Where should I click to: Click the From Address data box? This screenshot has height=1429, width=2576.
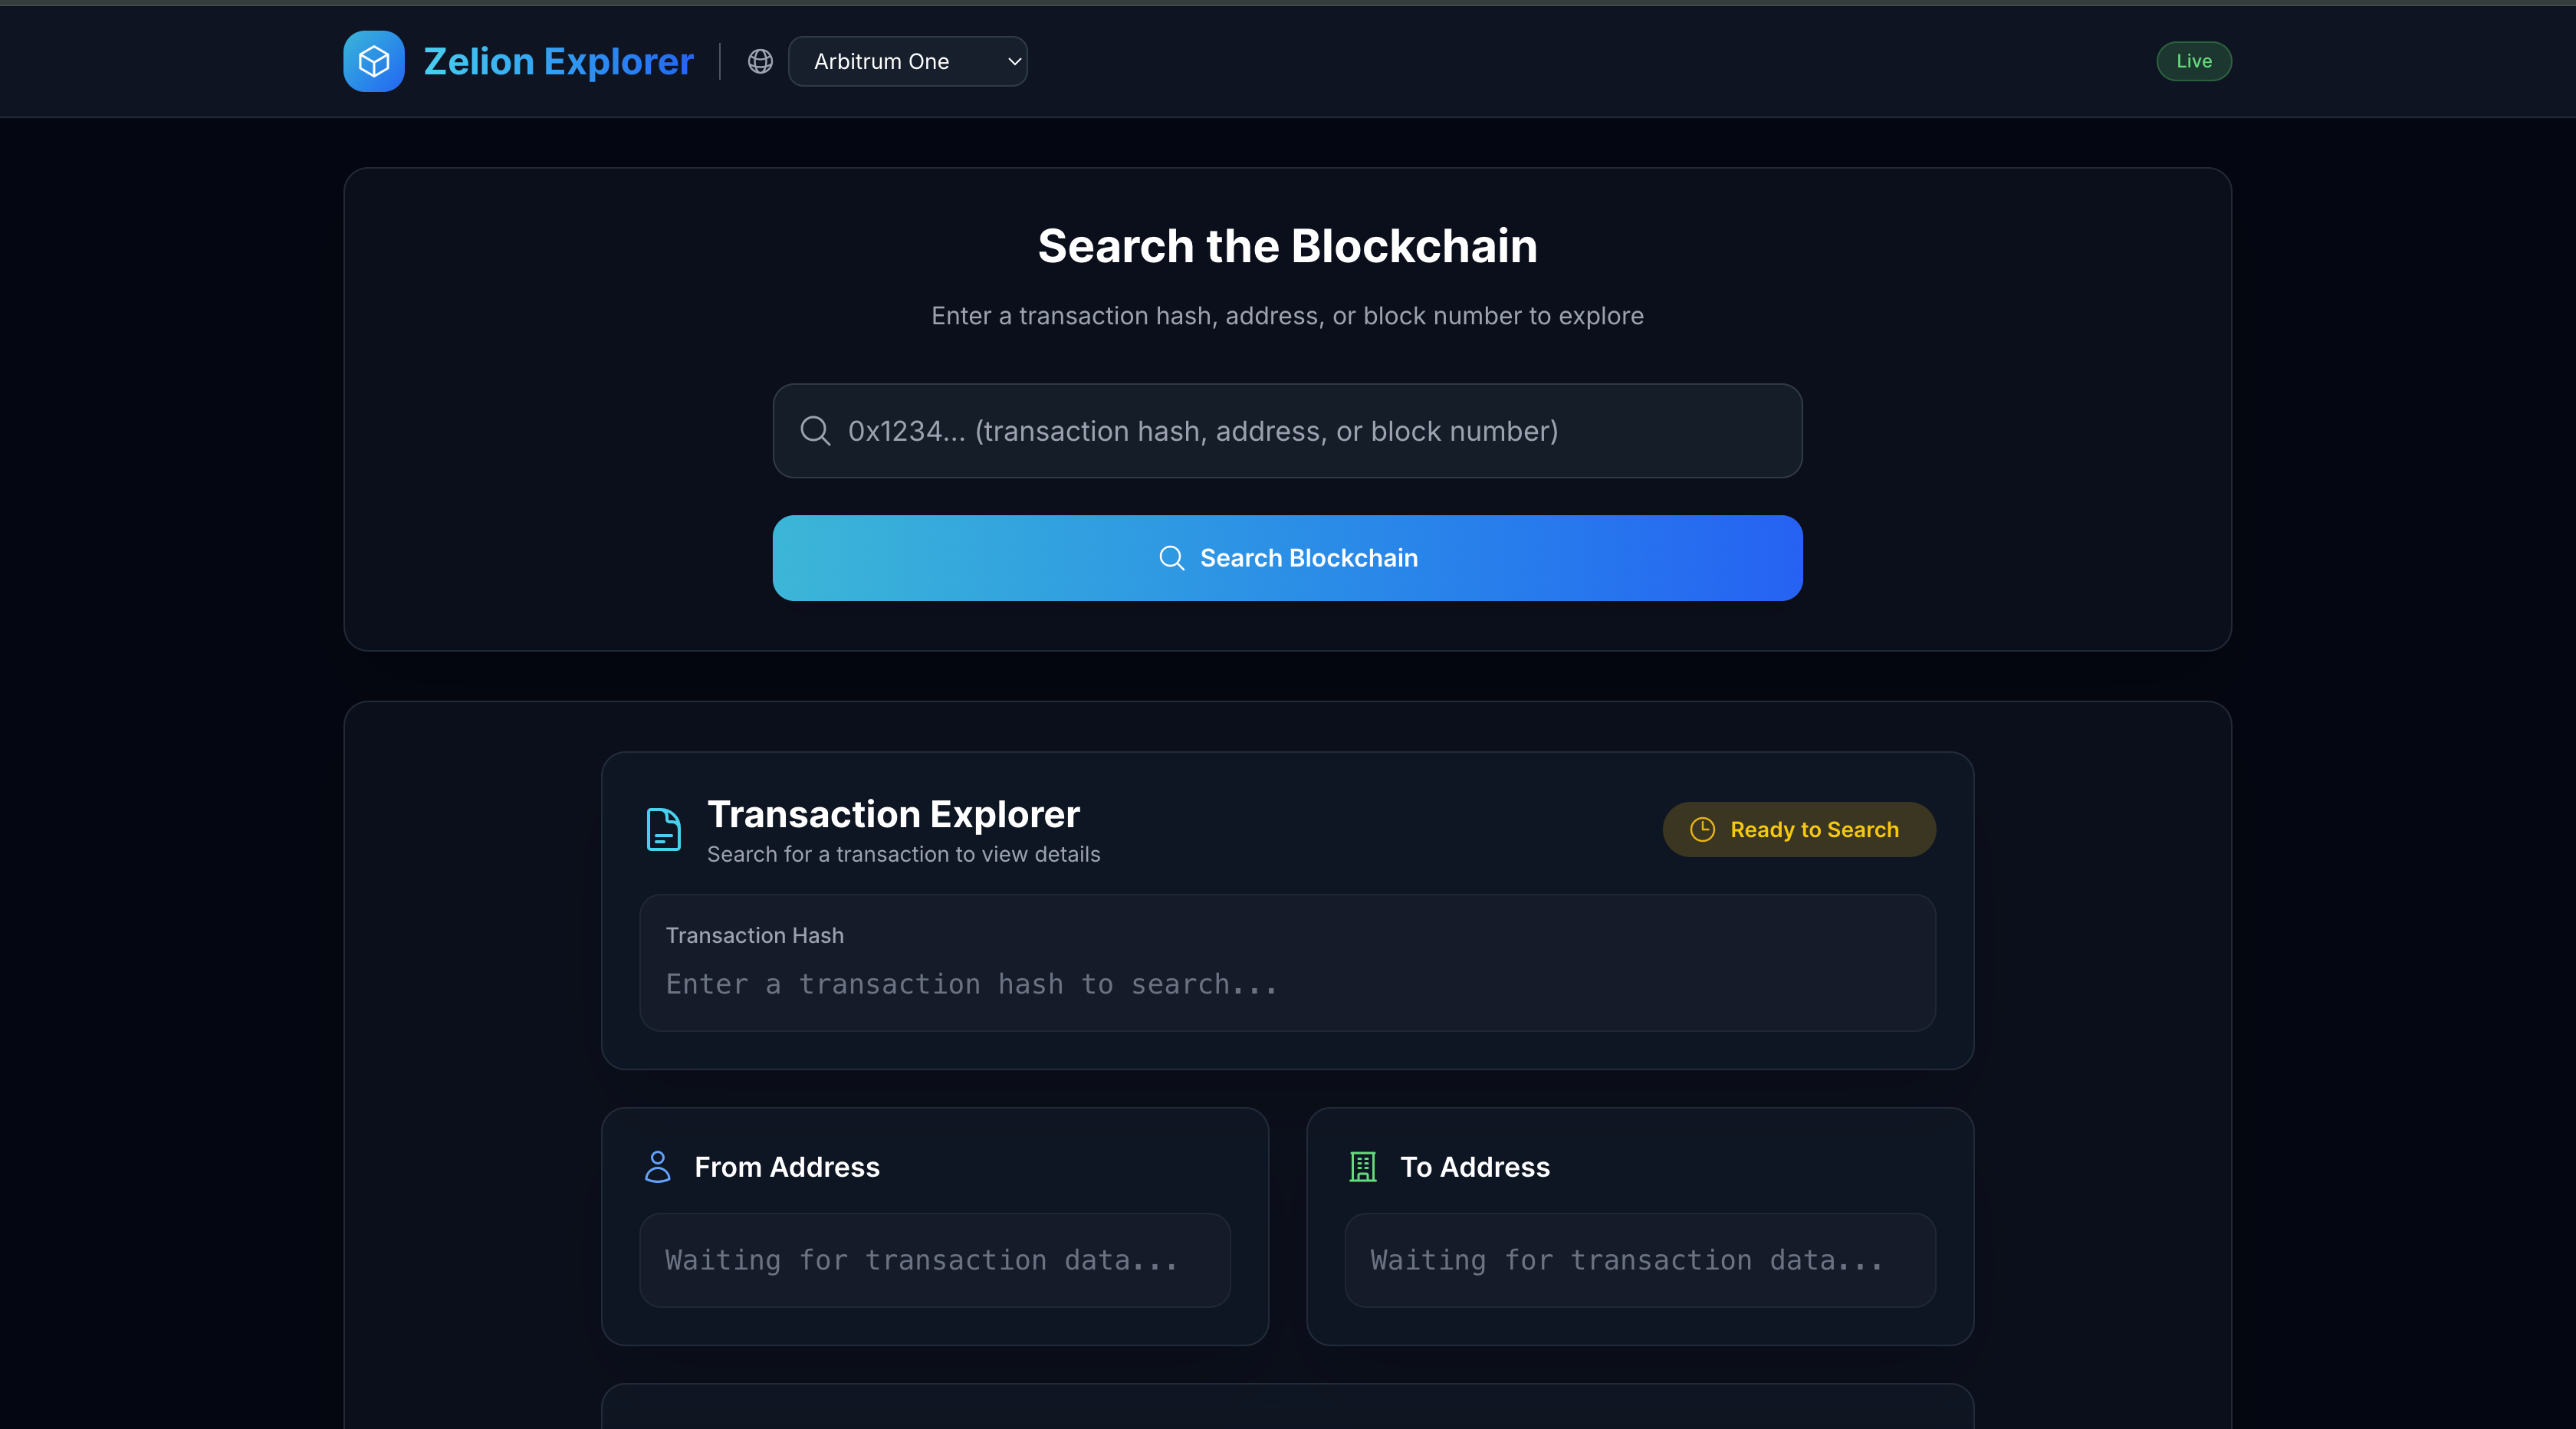(934, 1260)
